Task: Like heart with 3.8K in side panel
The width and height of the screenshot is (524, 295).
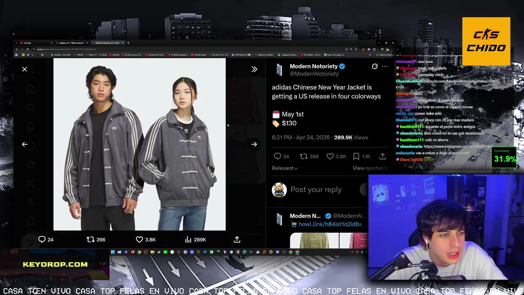Action: (x=330, y=156)
